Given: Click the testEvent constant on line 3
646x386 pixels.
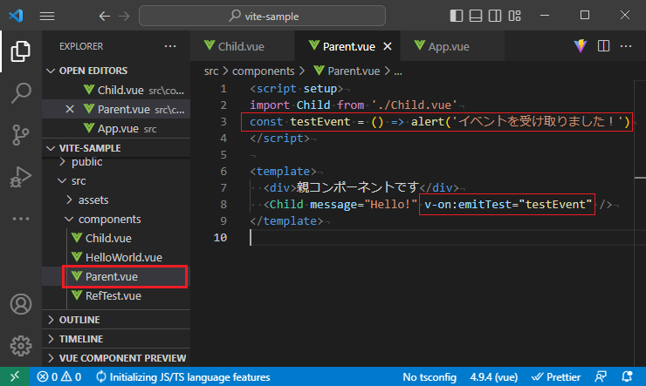Looking at the screenshot, I should tap(320, 122).
